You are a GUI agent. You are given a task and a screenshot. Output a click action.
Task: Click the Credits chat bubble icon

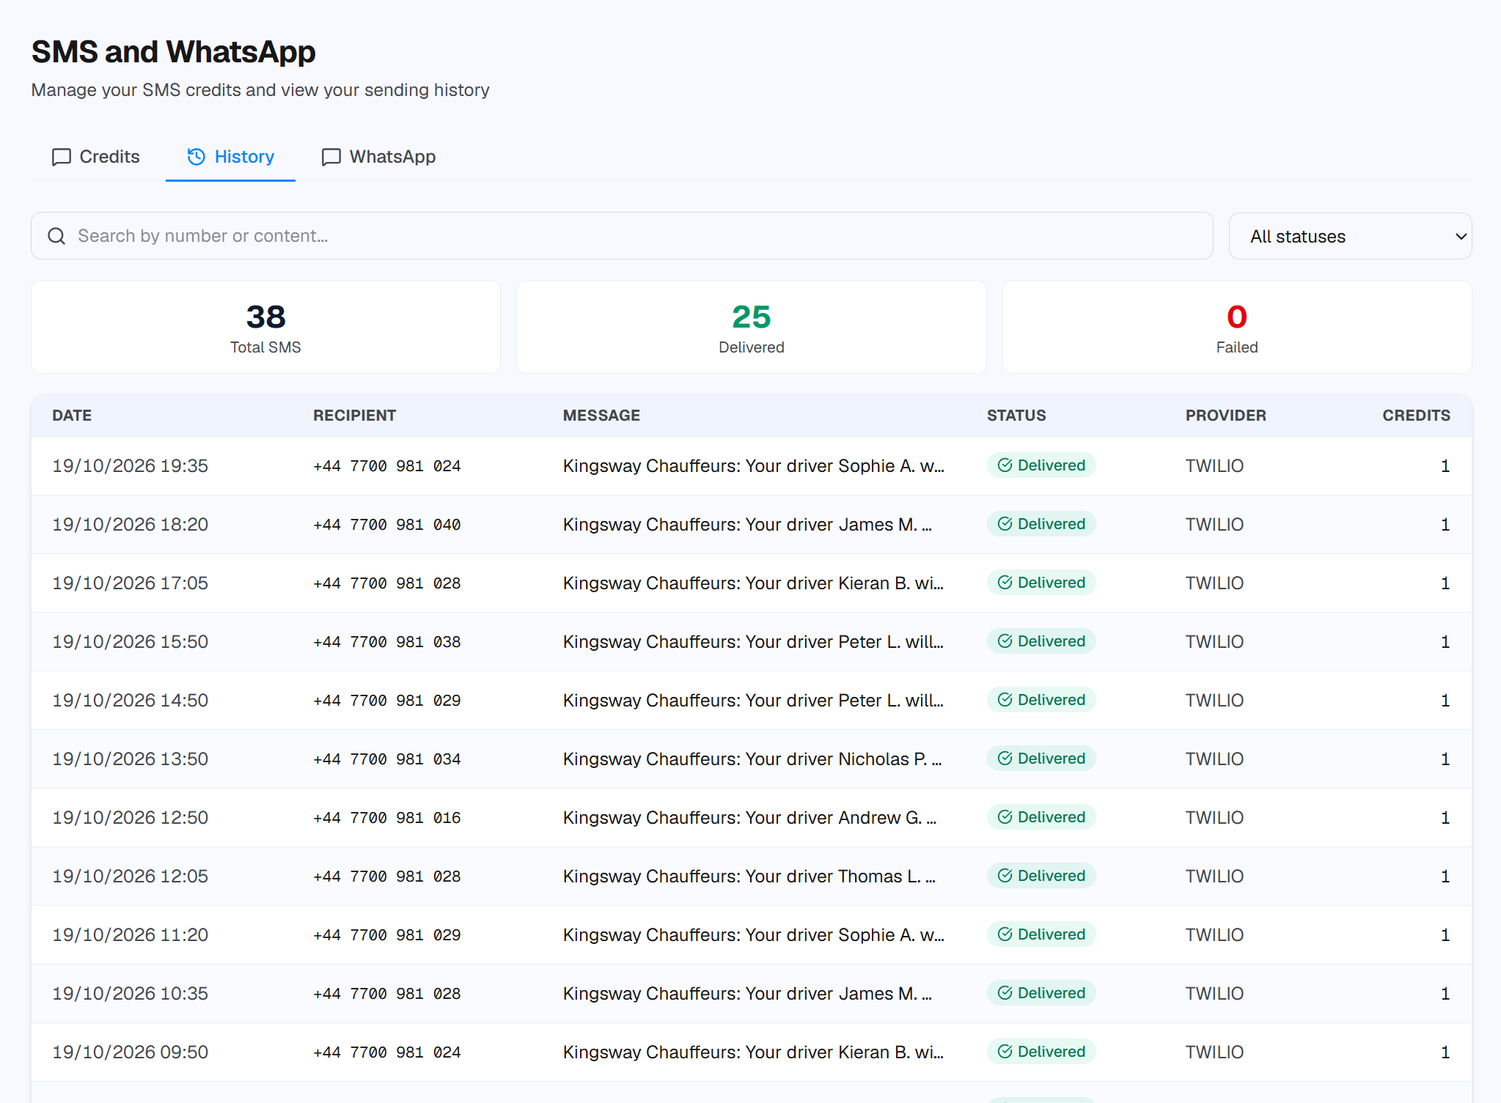[x=62, y=157]
